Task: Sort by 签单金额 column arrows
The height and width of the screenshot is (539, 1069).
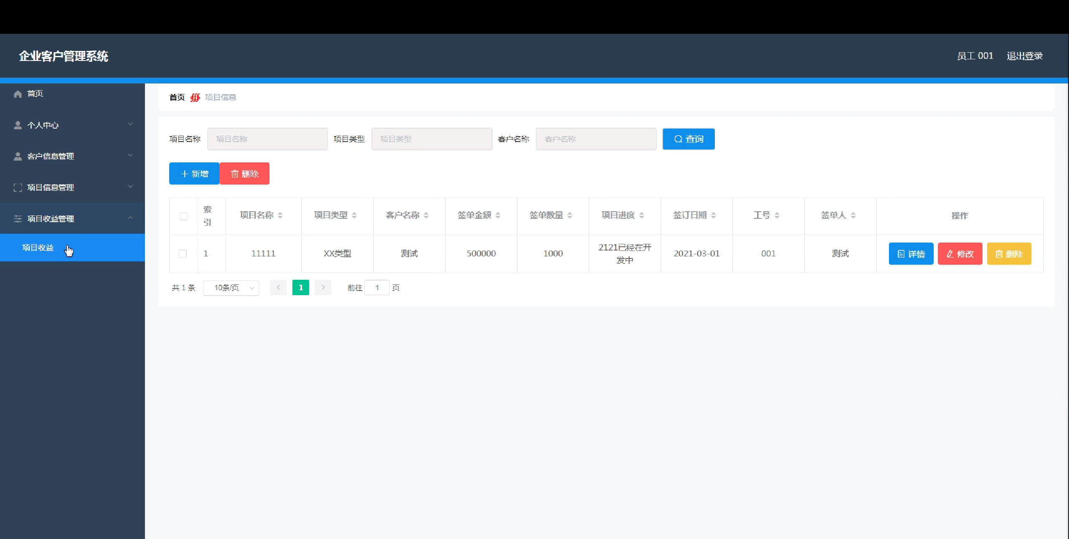Action: pos(498,215)
